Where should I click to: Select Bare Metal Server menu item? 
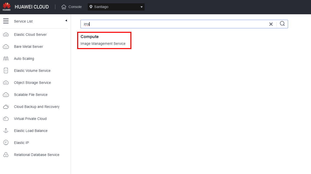tap(28, 47)
